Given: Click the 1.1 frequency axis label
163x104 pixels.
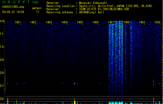Looking at the screenshot, I should (2, 34).
